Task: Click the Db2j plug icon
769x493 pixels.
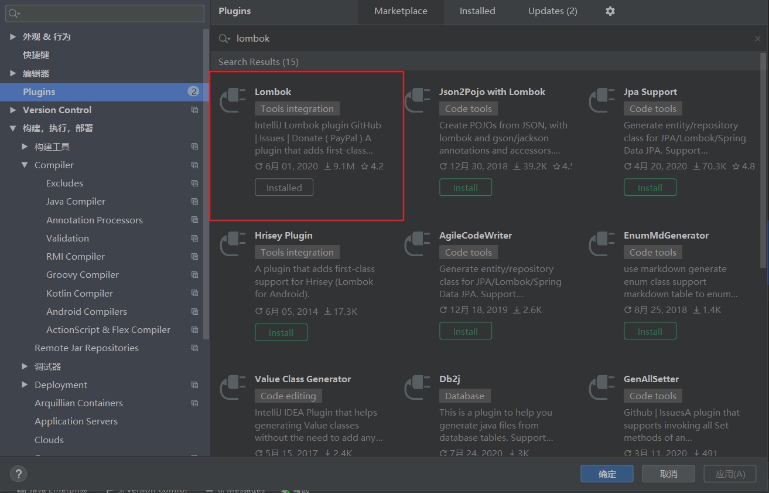Action: pyautogui.click(x=418, y=387)
